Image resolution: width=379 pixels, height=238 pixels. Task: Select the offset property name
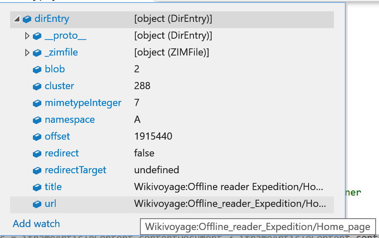pos(57,137)
